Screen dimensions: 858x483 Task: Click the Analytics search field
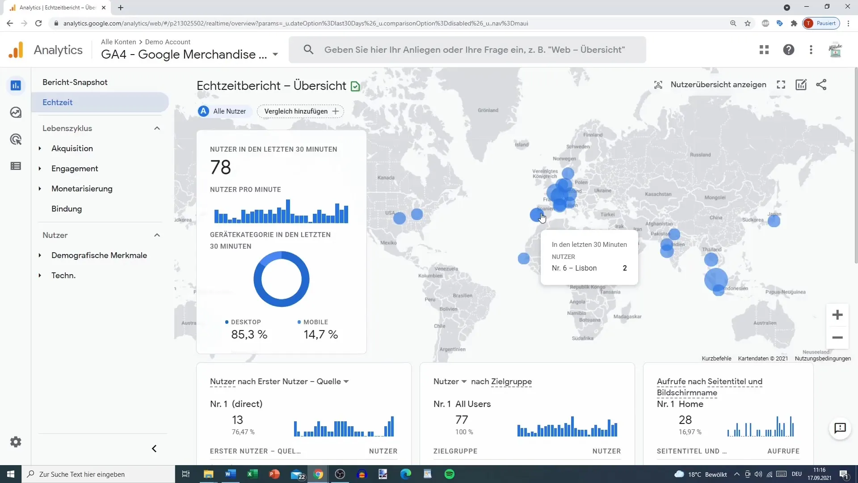[x=467, y=50]
